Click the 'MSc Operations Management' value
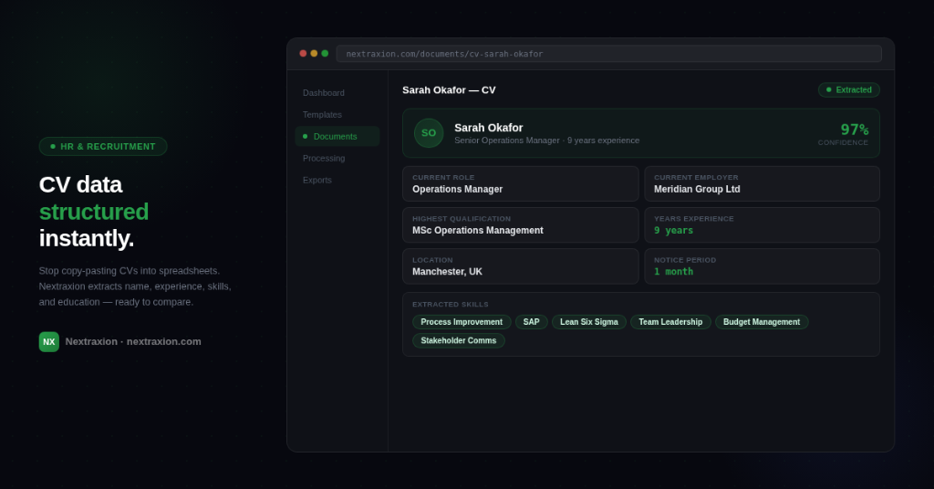 click(x=478, y=231)
